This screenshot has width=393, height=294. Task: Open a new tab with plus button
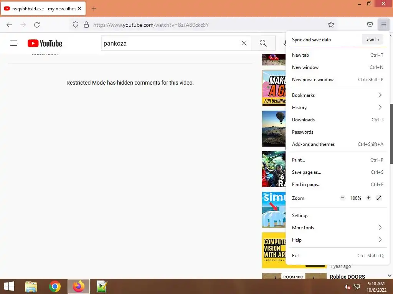pos(94,9)
